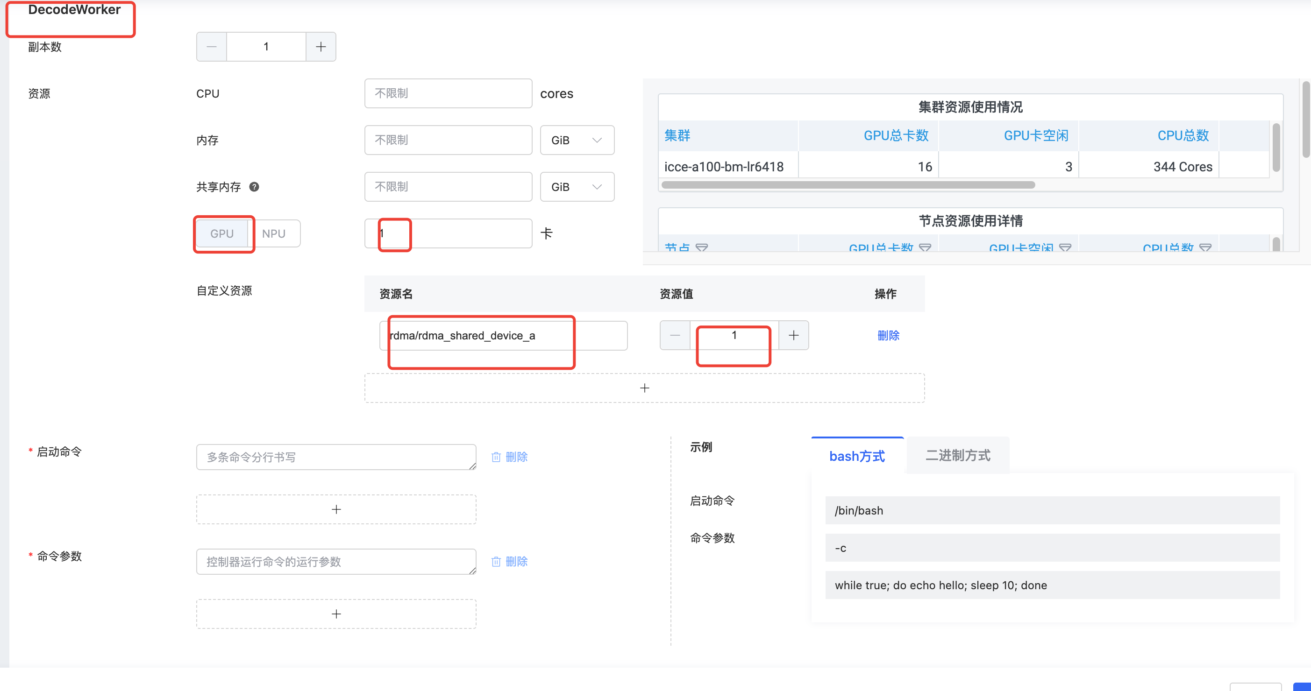1311x691 pixels.
Task: Decrease rdma custom resource value with minus
Action: pyautogui.click(x=675, y=335)
